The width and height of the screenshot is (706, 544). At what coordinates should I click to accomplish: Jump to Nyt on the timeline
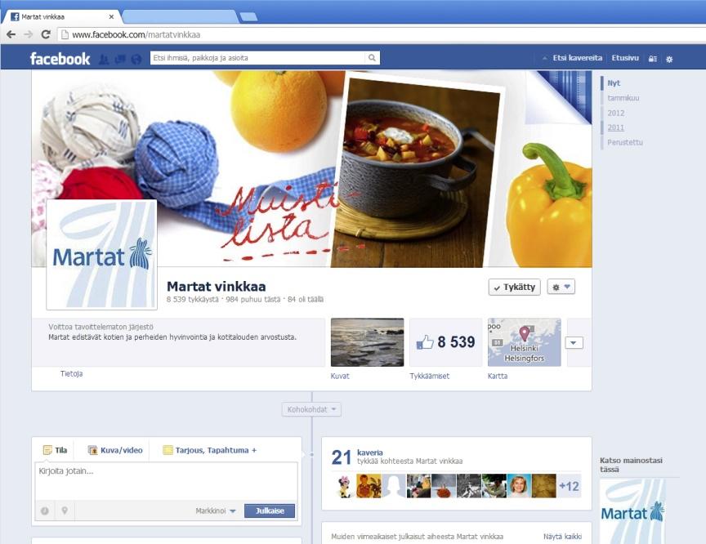click(x=614, y=82)
